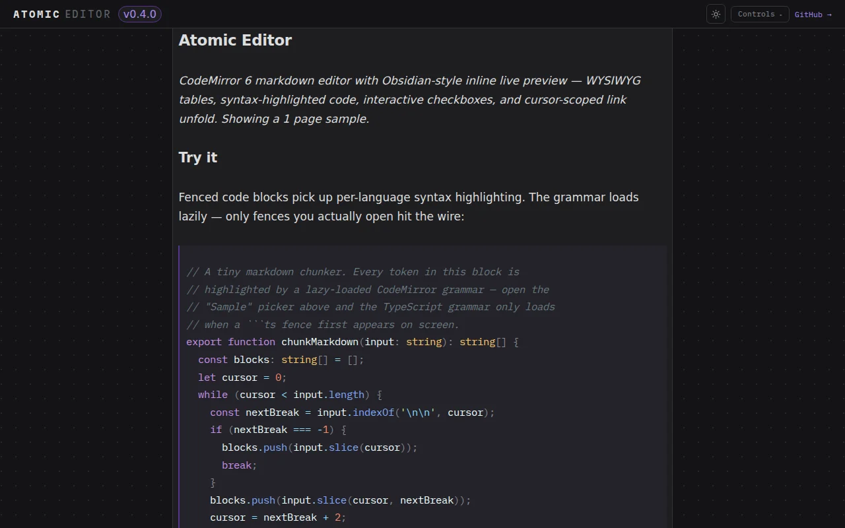The height and width of the screenshot is (528, 845).
Task: Click the 'const blocks: string[] = [];' line
Action: click(x=281, y=360)
